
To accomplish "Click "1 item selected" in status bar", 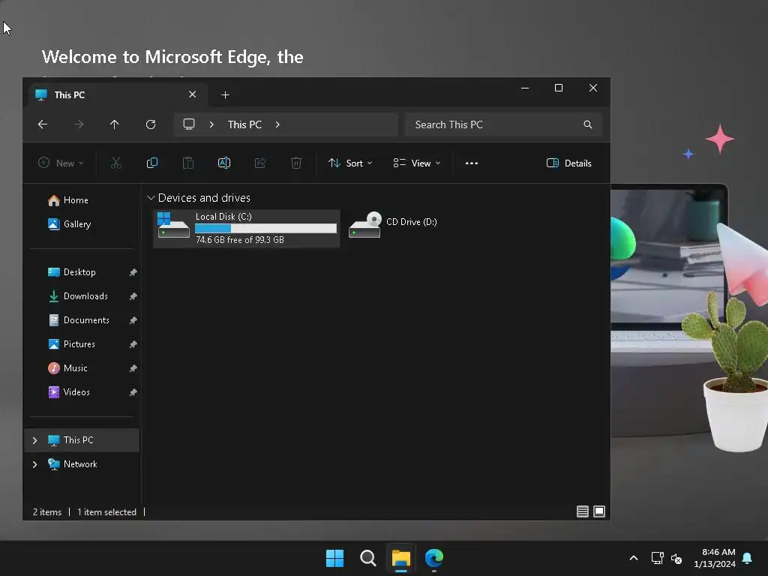I will (x=106, y=511).
